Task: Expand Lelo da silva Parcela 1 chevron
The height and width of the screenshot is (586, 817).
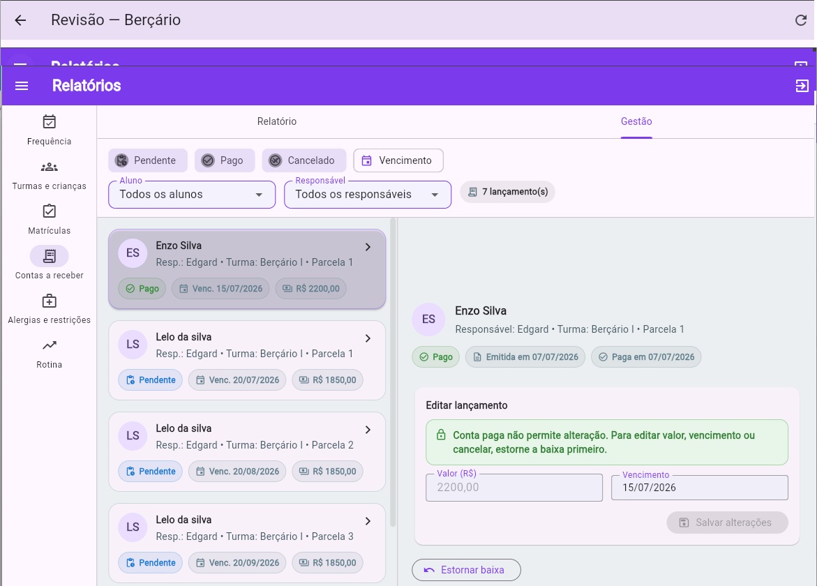Action: click(x=368, y=338)
